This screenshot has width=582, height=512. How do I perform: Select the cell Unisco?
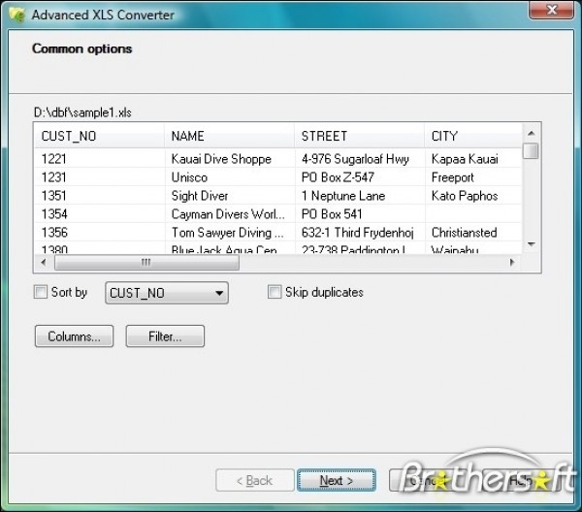tap(229, 177)
